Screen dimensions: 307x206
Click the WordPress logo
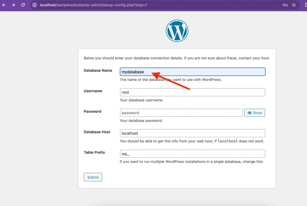177,31
